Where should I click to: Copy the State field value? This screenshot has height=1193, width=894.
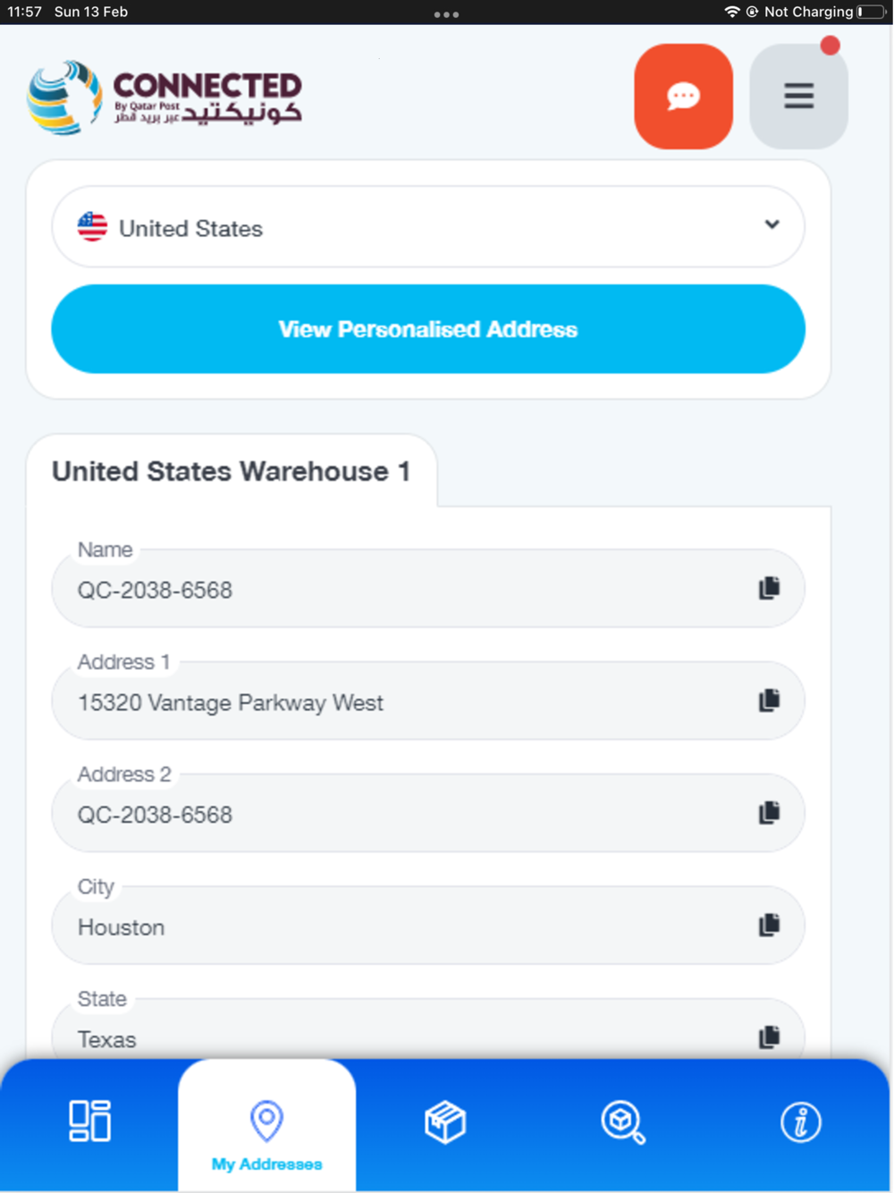click(x=769, y=1037)
